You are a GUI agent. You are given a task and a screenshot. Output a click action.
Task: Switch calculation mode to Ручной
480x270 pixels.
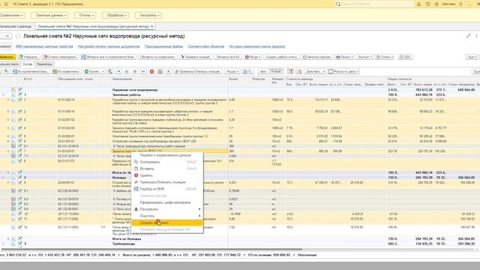(x=276, y=71)
